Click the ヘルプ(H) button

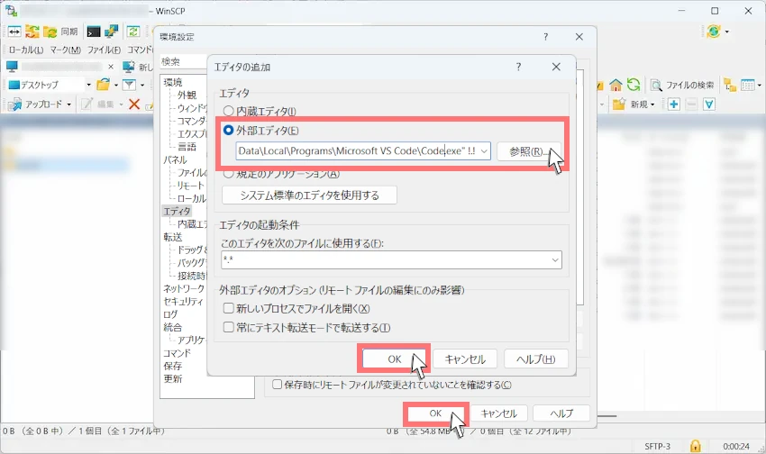[536, 359]
